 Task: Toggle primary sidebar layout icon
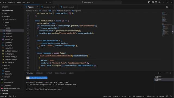(149, 2)
